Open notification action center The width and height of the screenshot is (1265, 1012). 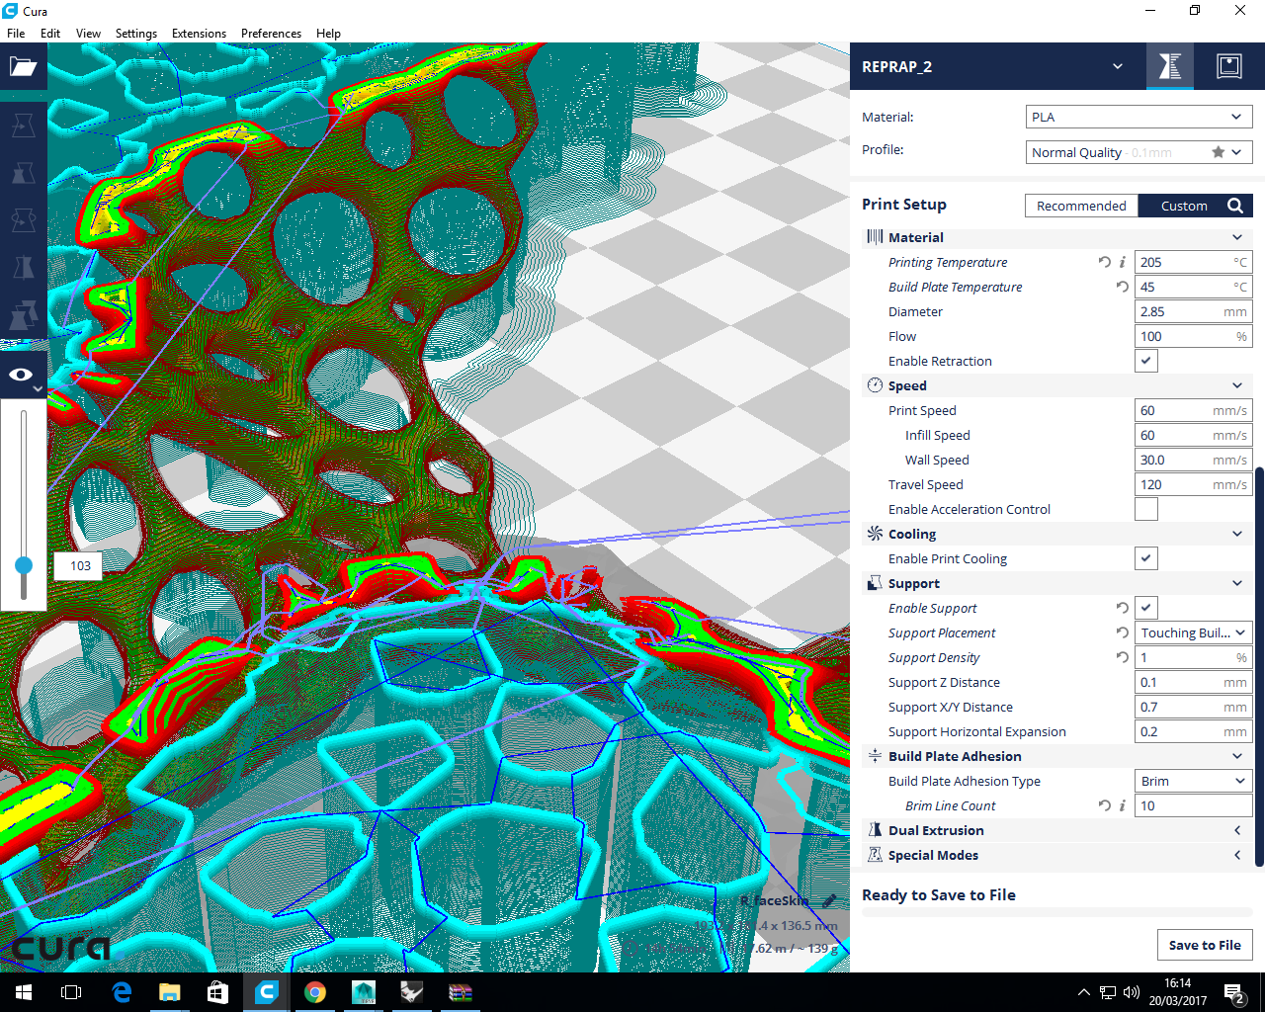[x=1234, y=992]
